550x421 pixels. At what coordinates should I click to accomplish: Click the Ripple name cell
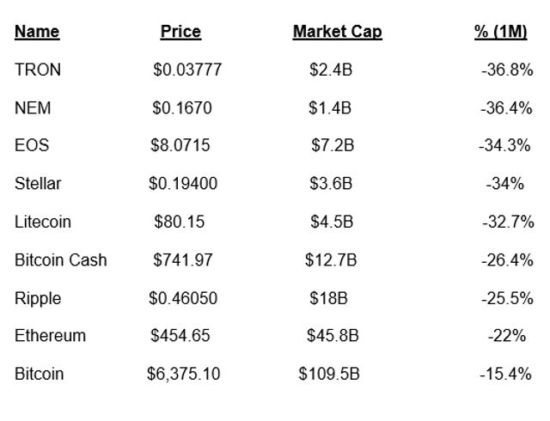tap(38, 298)
